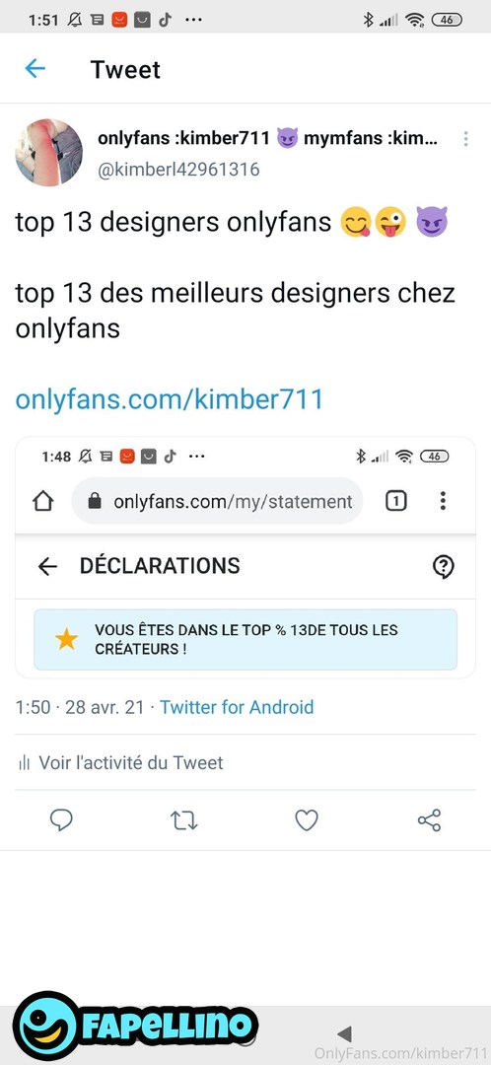
Task: Tap the gold star in the top creators banner
Action: point(67,639)
